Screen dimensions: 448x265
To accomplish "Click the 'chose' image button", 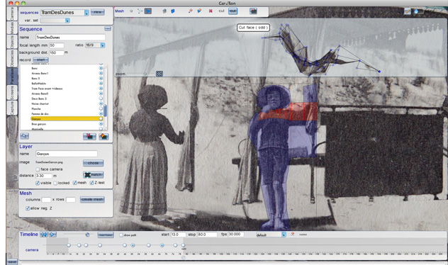I will coord(93,163).
